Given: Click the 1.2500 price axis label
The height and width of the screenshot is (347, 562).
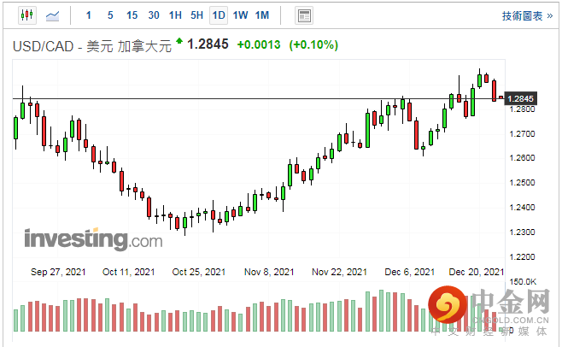Looking at the screenshot, I should click(x=522, y=183).
